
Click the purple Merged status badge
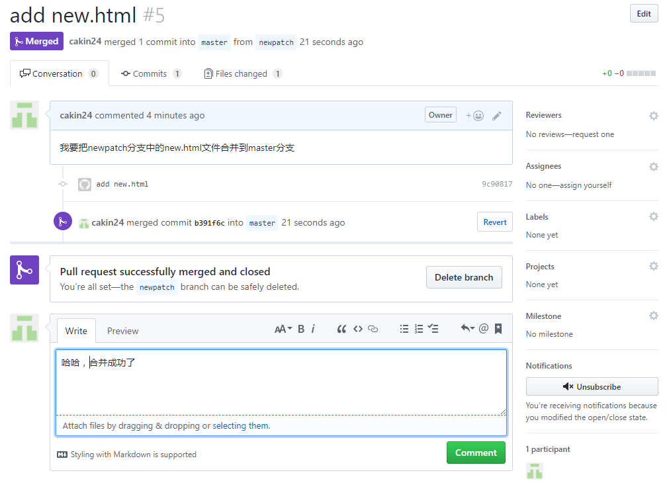(x=36, y=42)
